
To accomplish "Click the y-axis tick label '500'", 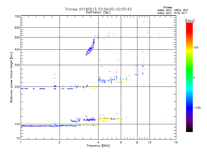I will click(17, 37).
